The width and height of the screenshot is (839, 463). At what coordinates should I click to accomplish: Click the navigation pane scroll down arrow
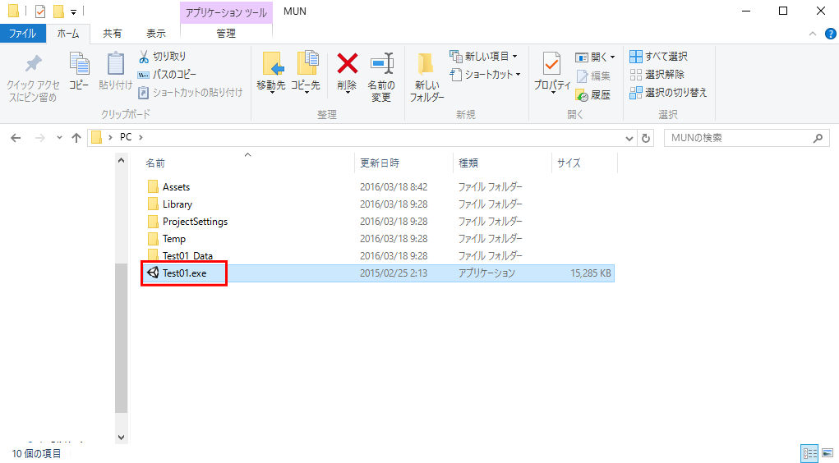122,438
